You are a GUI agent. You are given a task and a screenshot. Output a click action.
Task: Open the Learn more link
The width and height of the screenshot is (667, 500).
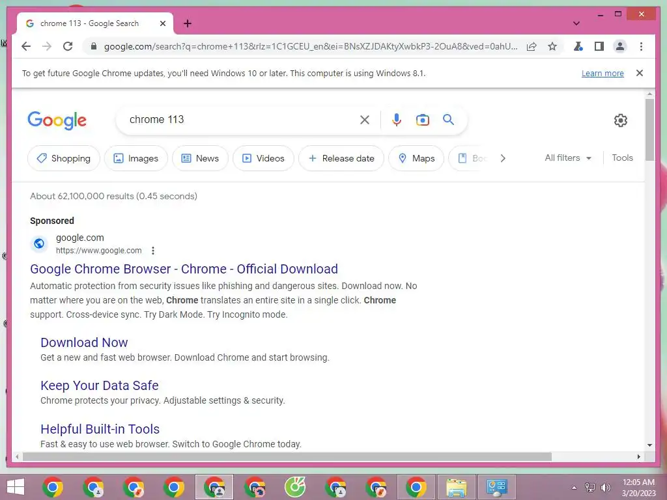click(x=603, y=73)
